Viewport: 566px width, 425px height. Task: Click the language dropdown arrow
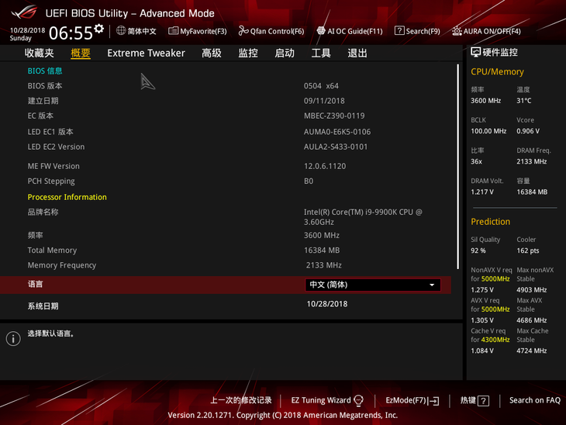432,285
